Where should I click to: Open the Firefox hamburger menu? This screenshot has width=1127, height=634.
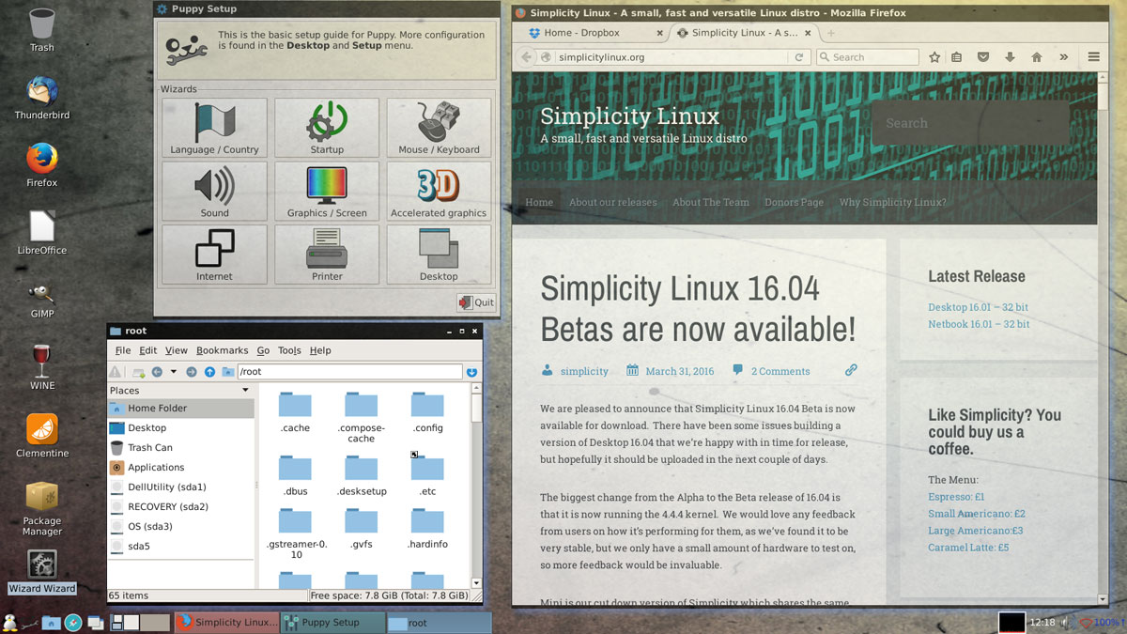pyautogui.click(x=1094, y=57)
